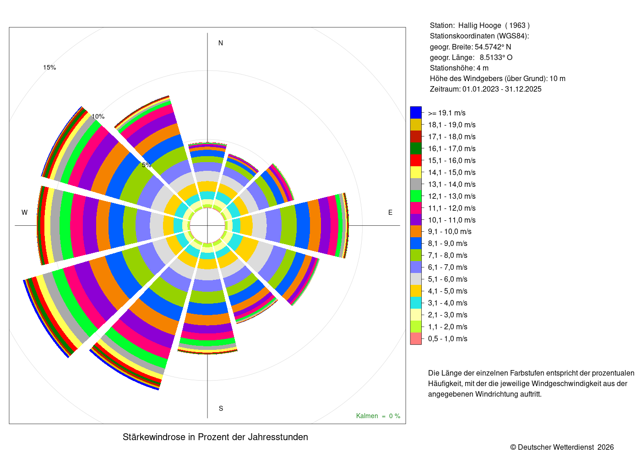
Task: Click the '5%' ring label
Action: pyautogui.click(x=147, y=165)
